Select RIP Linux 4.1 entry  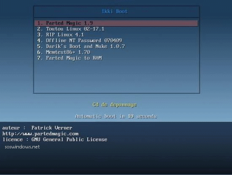coord(60,35)
